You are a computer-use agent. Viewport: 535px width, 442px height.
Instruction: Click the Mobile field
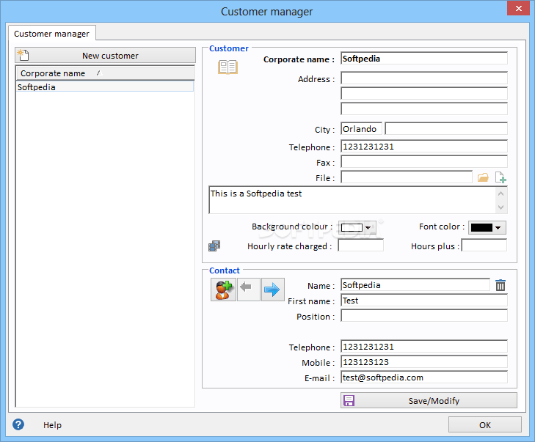[424, 362]
